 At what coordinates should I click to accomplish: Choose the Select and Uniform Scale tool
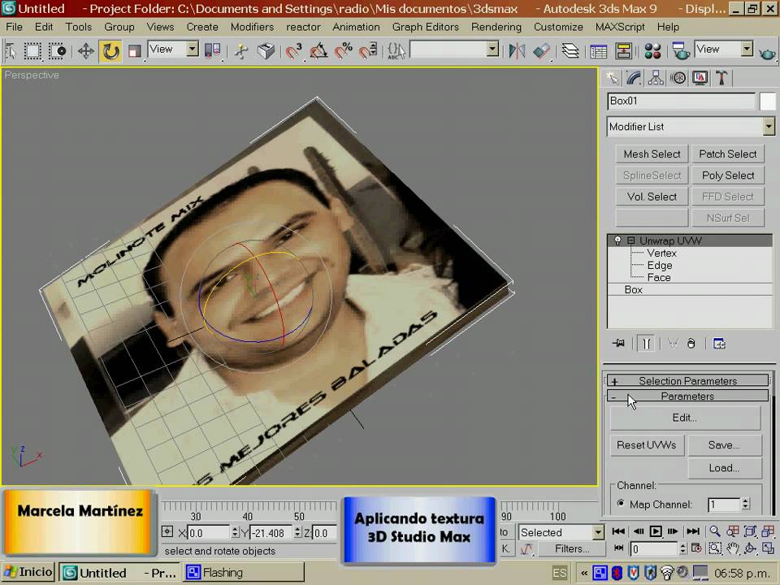(134, 50)
